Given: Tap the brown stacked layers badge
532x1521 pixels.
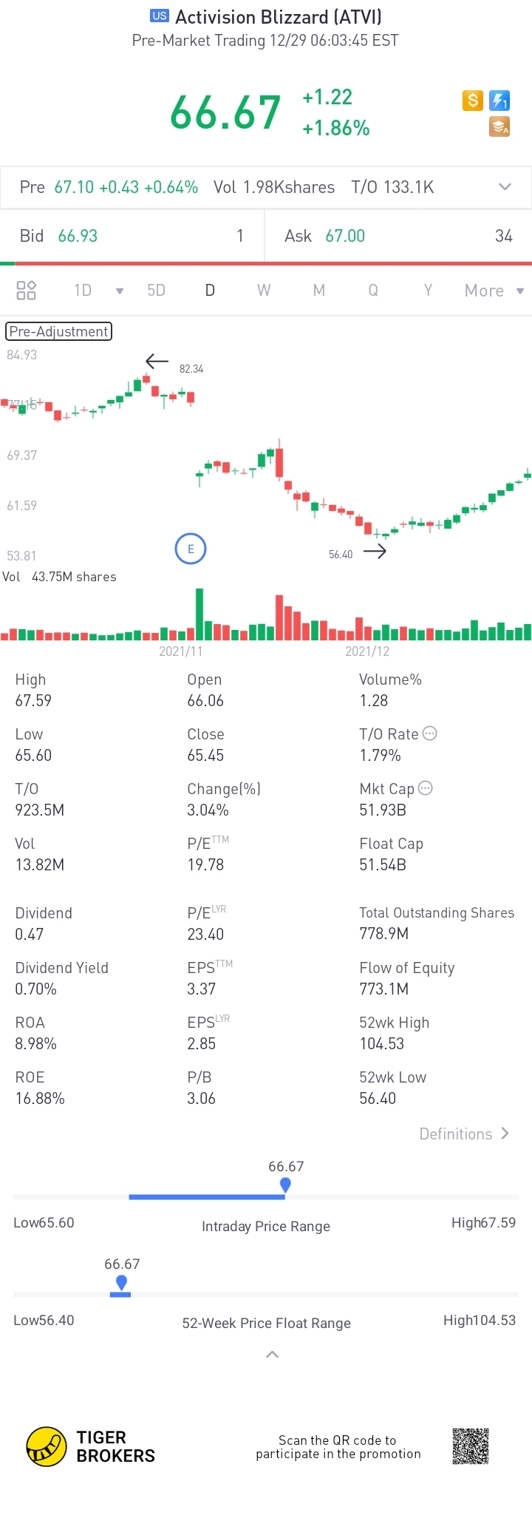Looking at the screenshot, I should [500, 127].
